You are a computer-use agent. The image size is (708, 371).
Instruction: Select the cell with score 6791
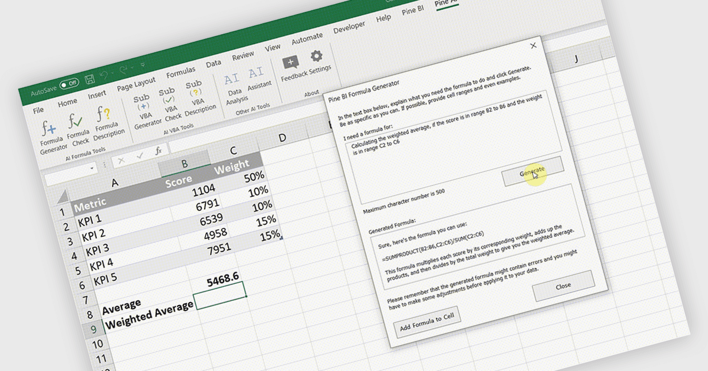coord(197,208)
